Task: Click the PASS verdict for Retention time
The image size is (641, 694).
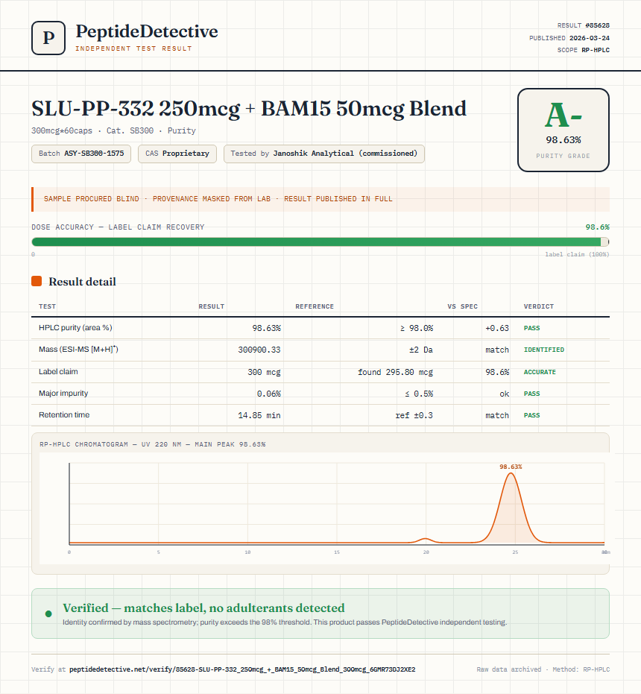Action: click(x=531, y=415)
